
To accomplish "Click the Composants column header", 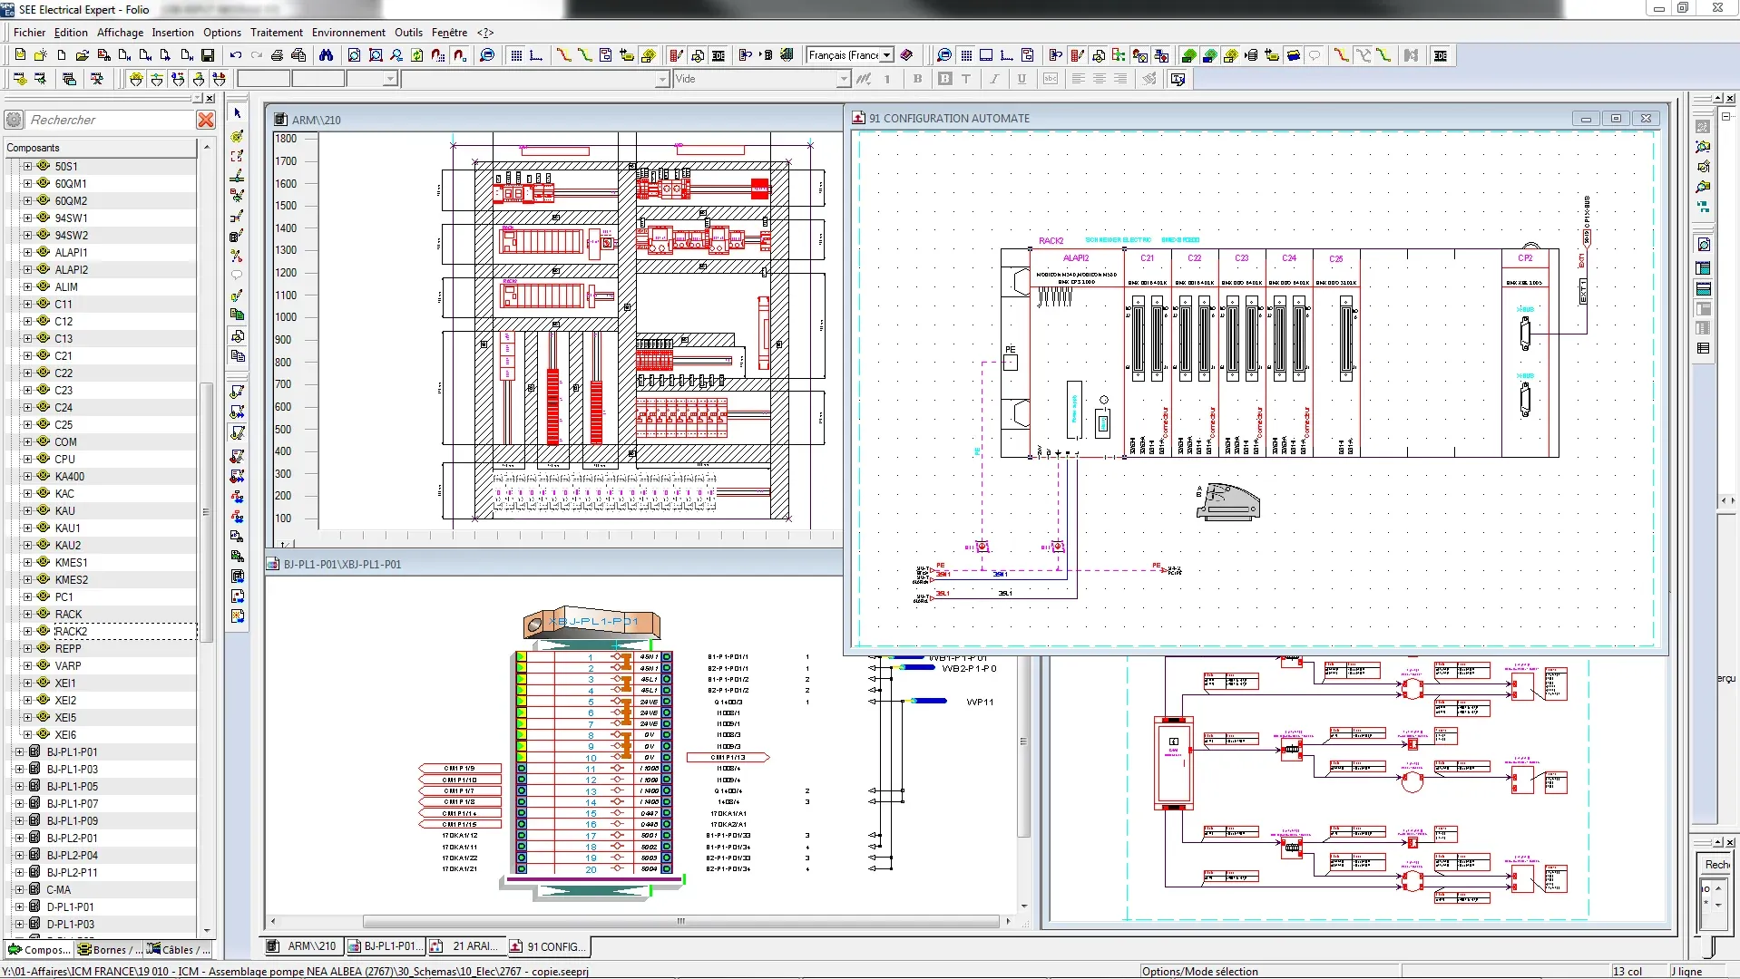I will pyautogui.click(x=101, y=148).
